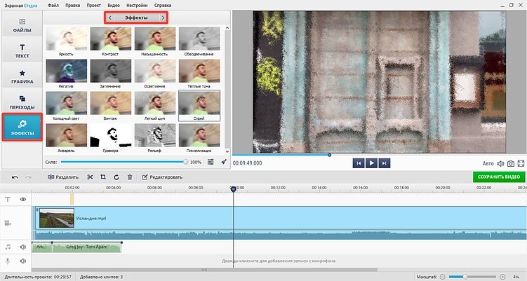Open the Файлы section in sidebar
527x281 pixels.
(22, 24)
